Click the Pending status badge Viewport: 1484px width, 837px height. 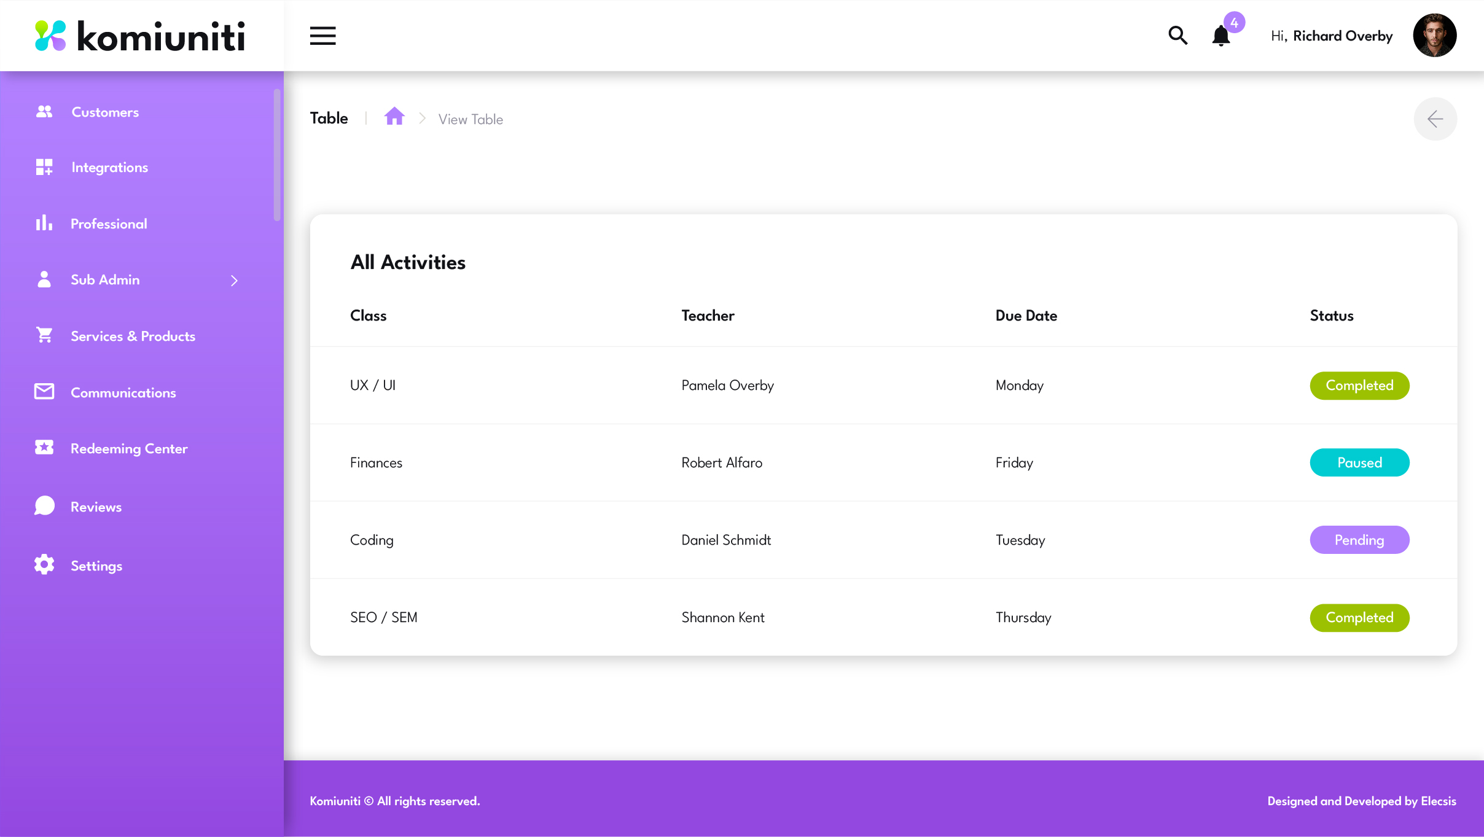[x=1359, y=540]
